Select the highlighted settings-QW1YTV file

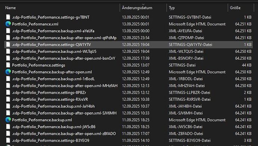[x=128, y=45]
